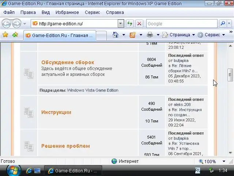Screen dimensions: 234x176
Task: Click the Google search box
Action: [x=182, y=23]
